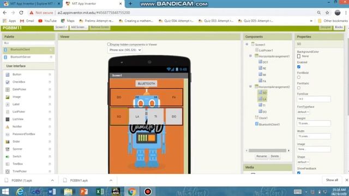Pick the Spinner component in palette
Viewport: 349px width, 196px height.
pyautogui.click(x=17, y=149)
